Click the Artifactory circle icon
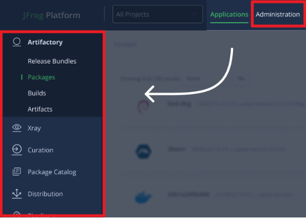Image resolution: width=306 pixels, height=218 pixels. (x=16, y=42)
